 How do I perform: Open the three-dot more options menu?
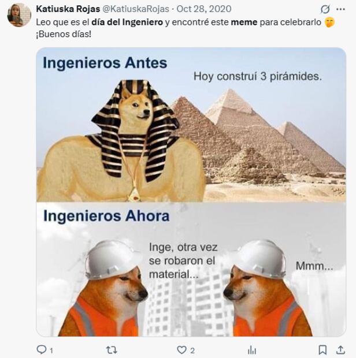[x=341, y=9]
